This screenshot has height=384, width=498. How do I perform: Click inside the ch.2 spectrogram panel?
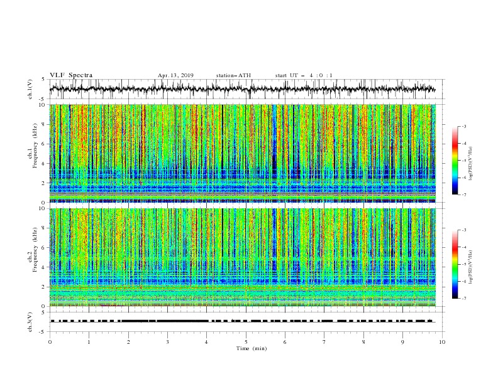coord(242,257)
